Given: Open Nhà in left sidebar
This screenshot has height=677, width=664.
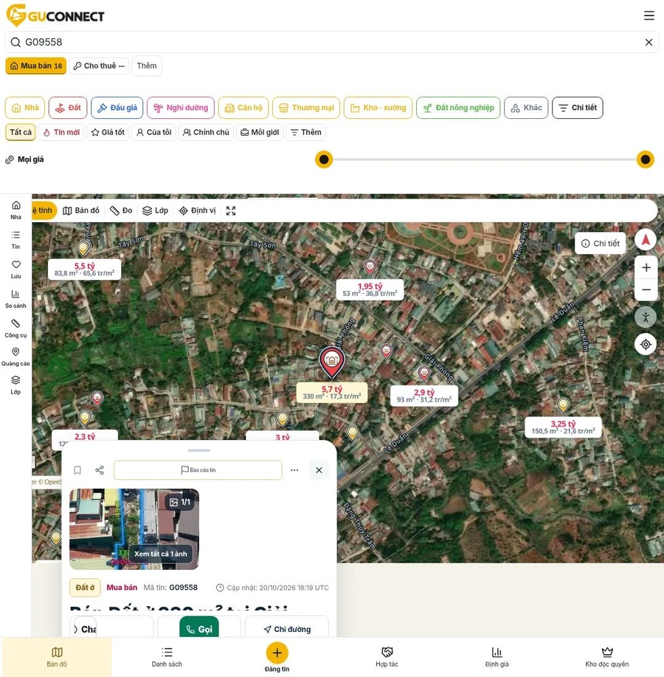Looking at the screenshot, I should [16, 210].
